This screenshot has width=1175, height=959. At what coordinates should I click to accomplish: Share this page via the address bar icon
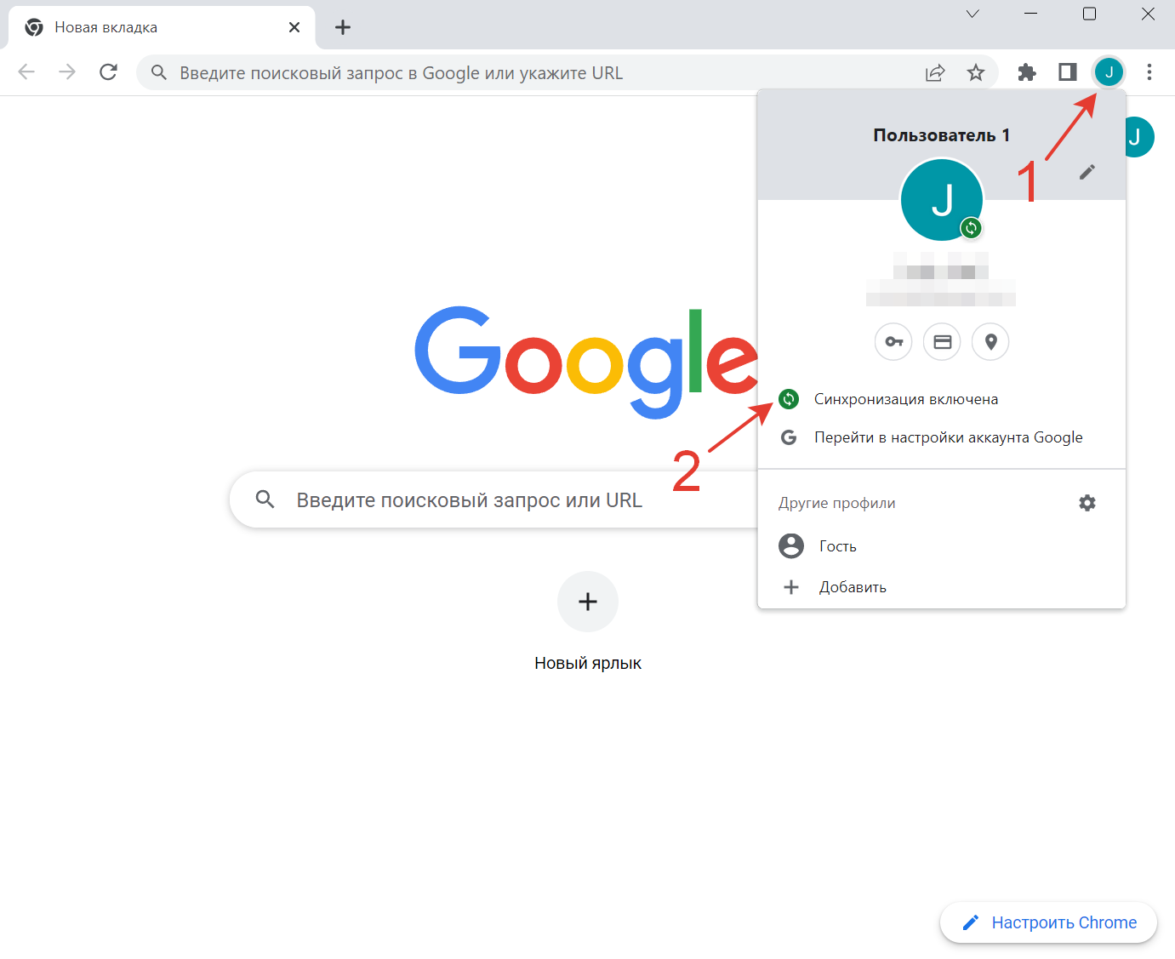pyautogui.click(x=935, y=72)
